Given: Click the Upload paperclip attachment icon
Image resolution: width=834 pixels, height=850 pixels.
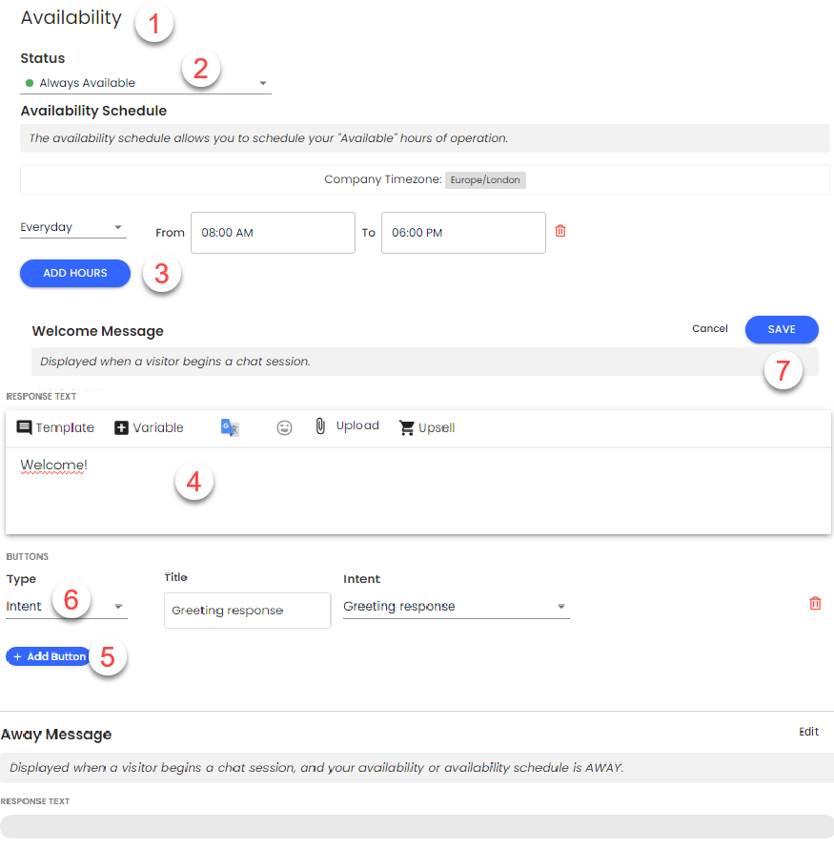Looking at the screenshot, I should [321, 426].
